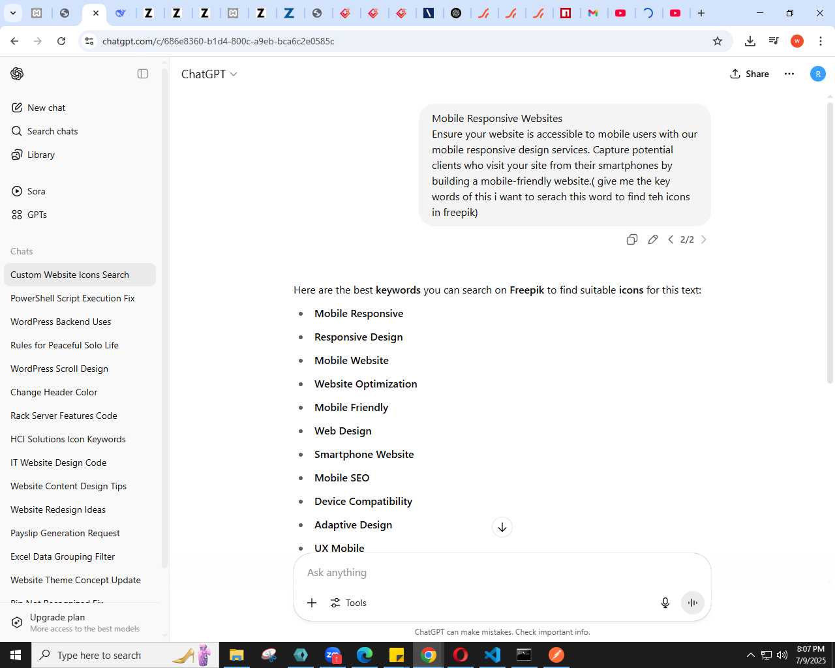Viewport: 835px width, 668px height.
Task: Open Chrome three-dot menu
Action: (821, 41)
